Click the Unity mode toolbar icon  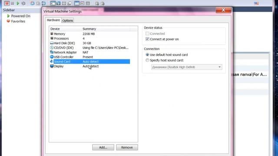point(69,3)
